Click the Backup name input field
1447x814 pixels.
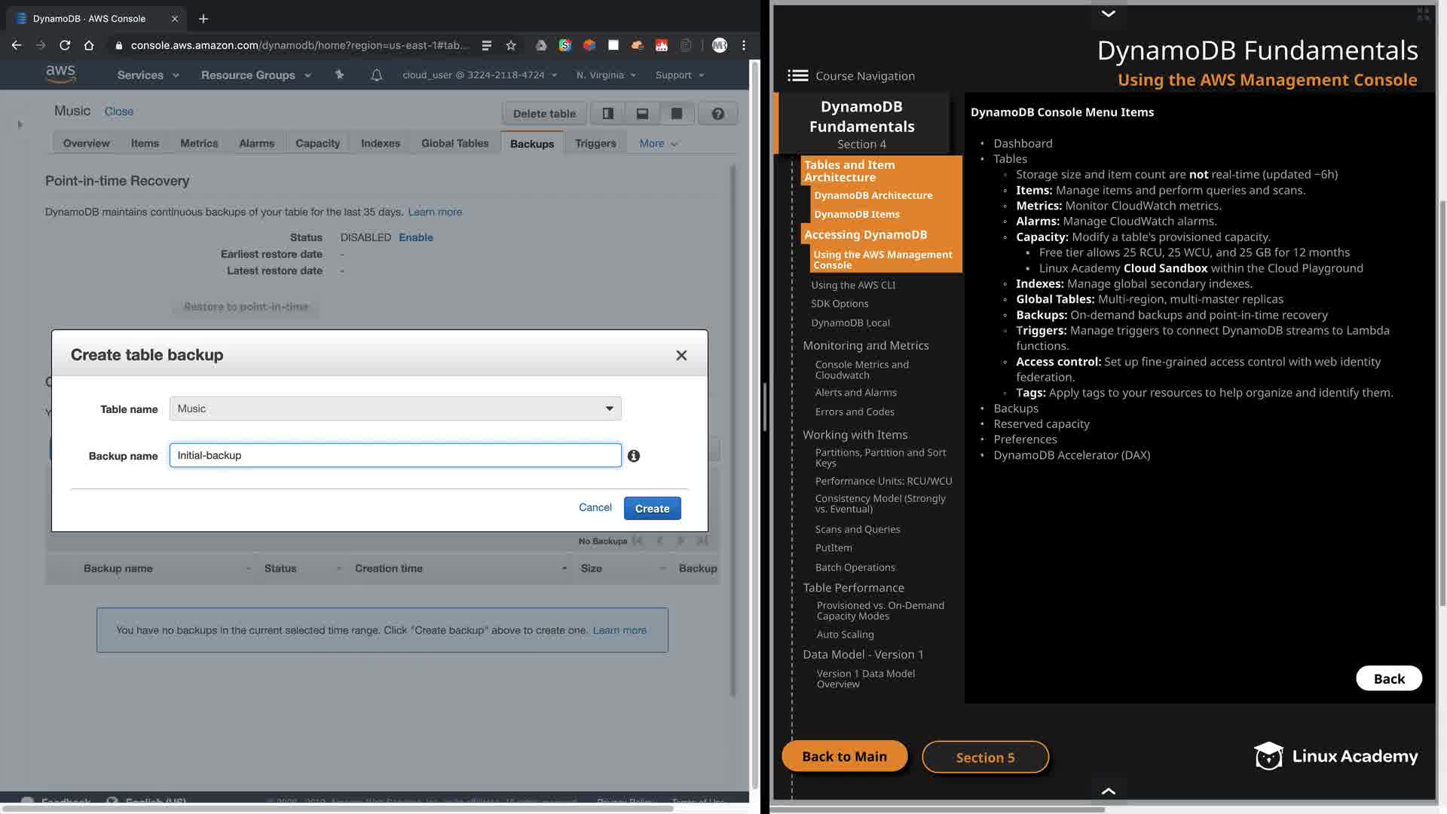pyautogui.click(x=395, y=455)
